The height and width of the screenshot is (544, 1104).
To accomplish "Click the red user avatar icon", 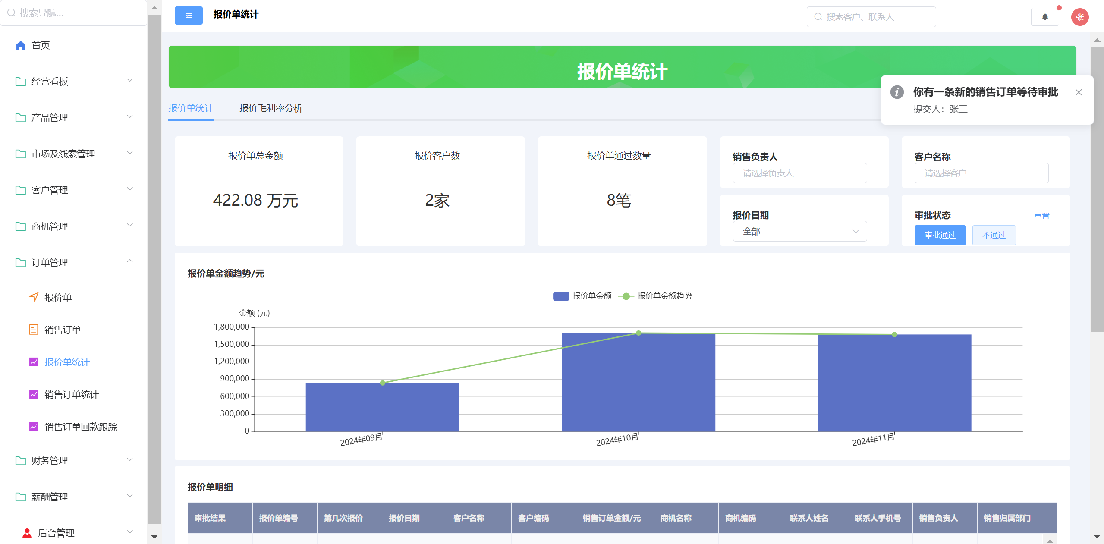I will (x=1079, y=17).
